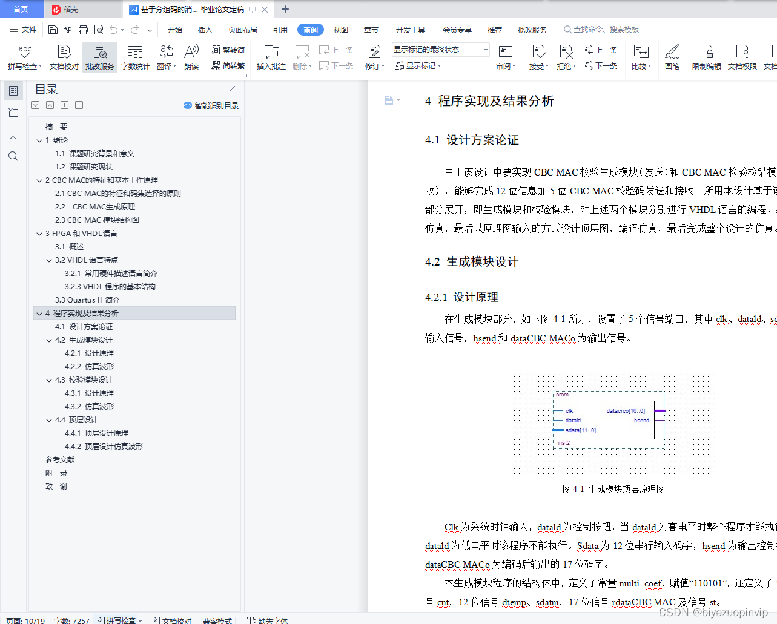Open 文档权限 document permissions
This screenshot has height=624, width=777.
tap(742, 57)
